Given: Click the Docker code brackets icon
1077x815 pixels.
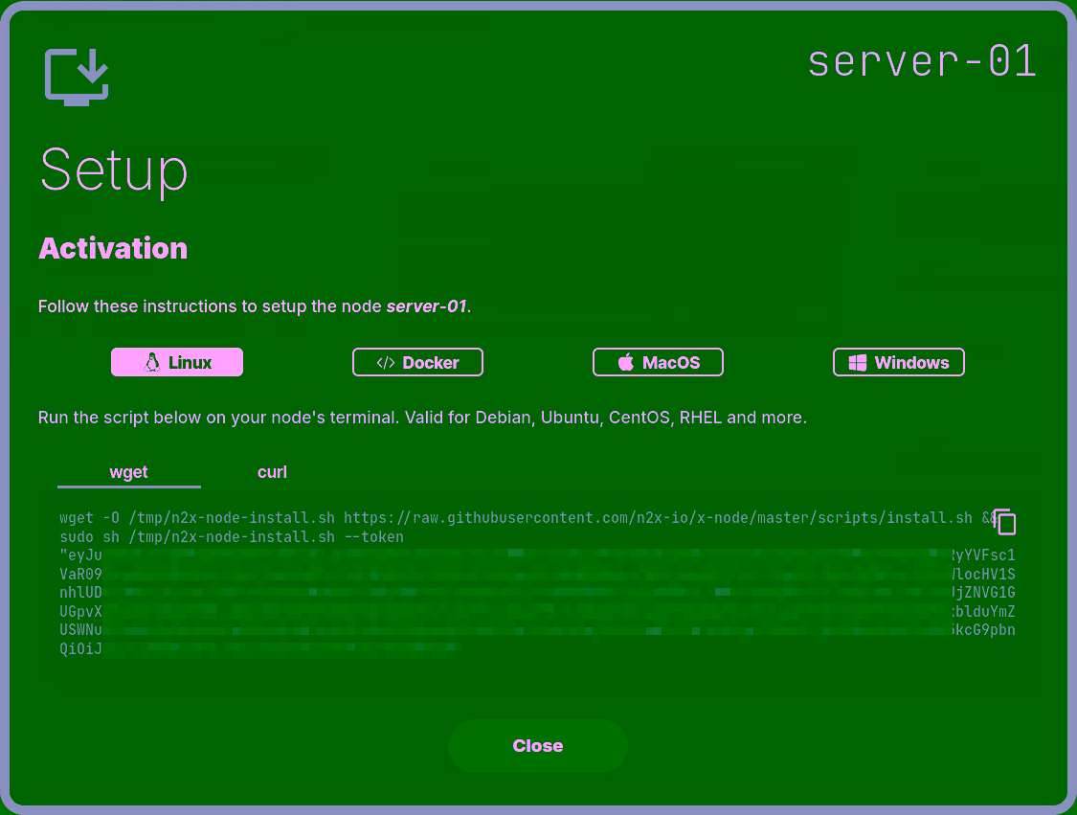Looking at the screenshot, I should coord(386,362).
